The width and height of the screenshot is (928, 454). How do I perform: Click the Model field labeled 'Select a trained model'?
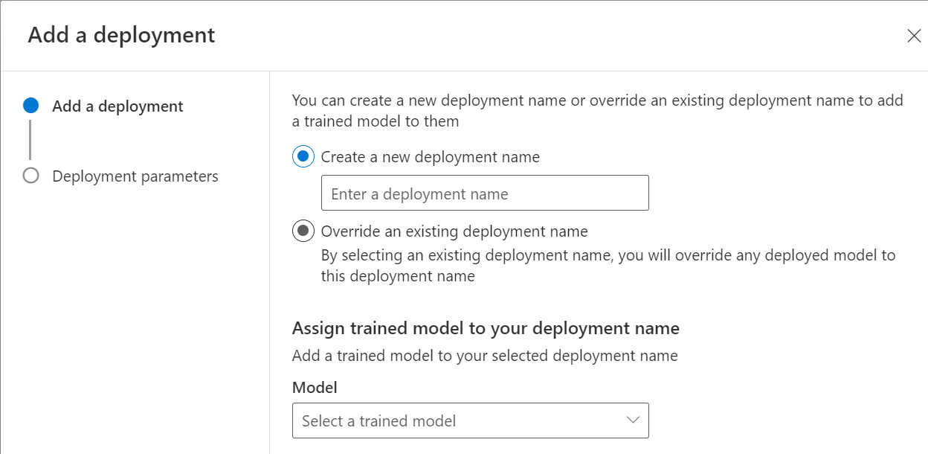coord(470,420)
